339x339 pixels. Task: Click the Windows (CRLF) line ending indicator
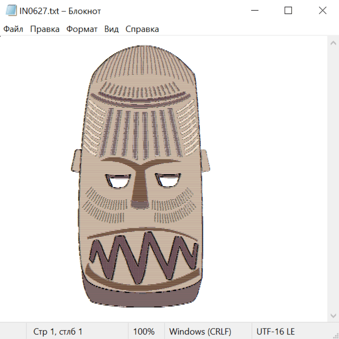tap(200, 332)
